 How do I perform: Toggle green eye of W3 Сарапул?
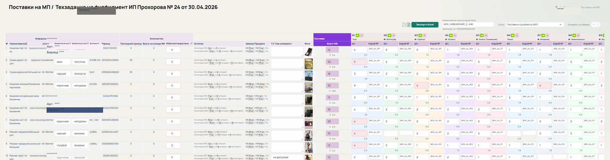coord(420,35)
